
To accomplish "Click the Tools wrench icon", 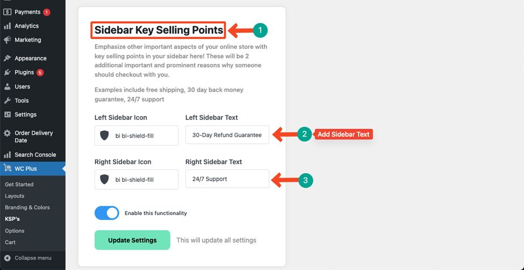I will click(8, 101).
